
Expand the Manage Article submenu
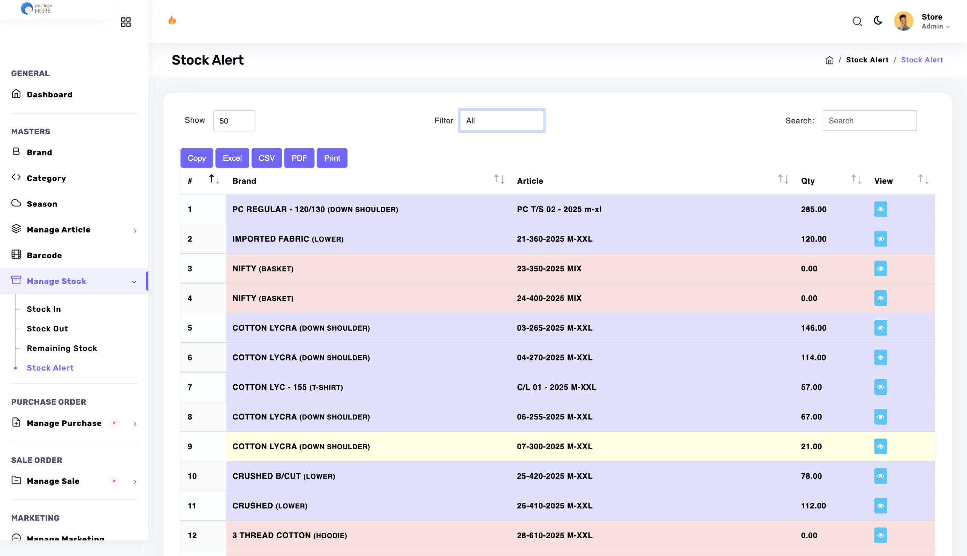click(x=135, y=230)
